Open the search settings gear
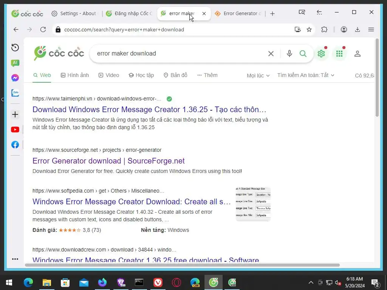The width and height of the screenshot is (387, 290). pyautogui.click(x=321, y=54)
